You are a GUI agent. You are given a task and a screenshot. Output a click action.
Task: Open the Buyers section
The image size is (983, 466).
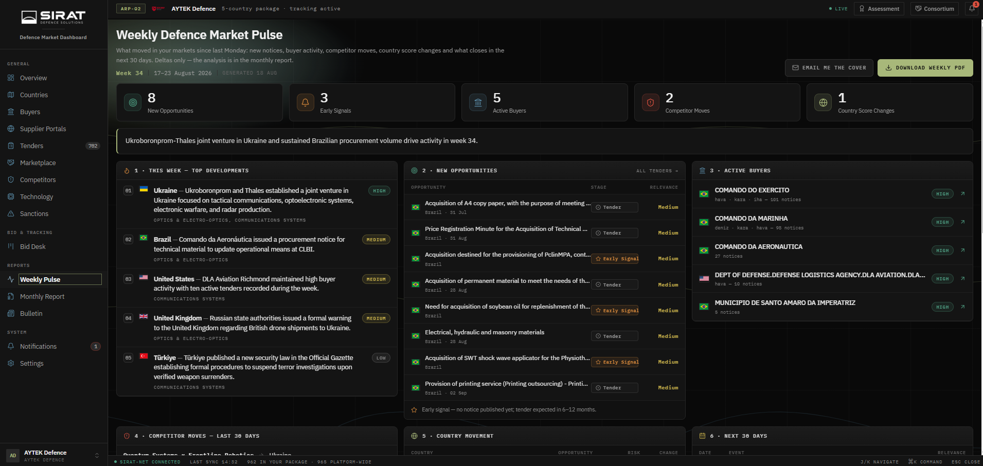53,112
